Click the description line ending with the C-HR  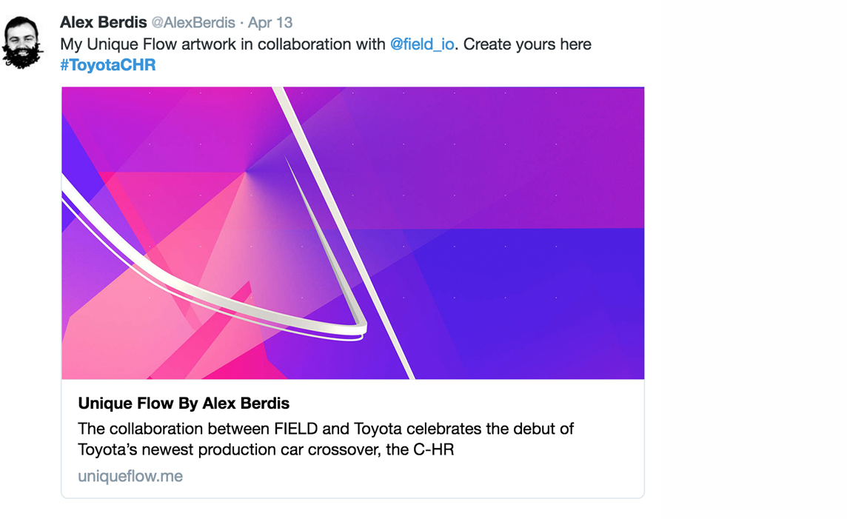266,449
